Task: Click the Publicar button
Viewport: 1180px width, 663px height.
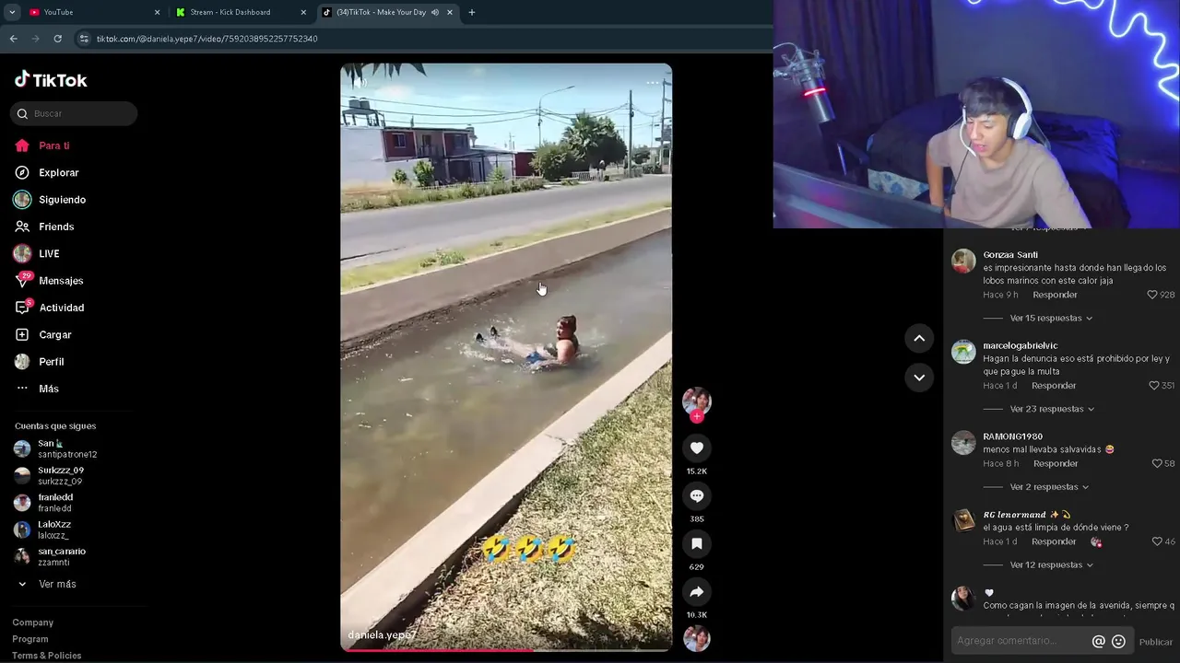Action: click(x=1155, y=642)
